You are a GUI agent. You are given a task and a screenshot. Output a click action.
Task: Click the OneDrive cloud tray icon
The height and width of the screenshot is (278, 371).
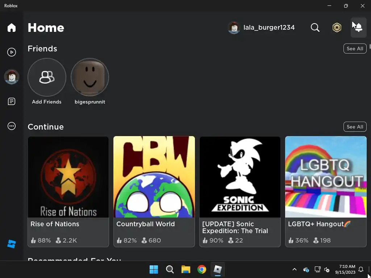click(306, 269)
